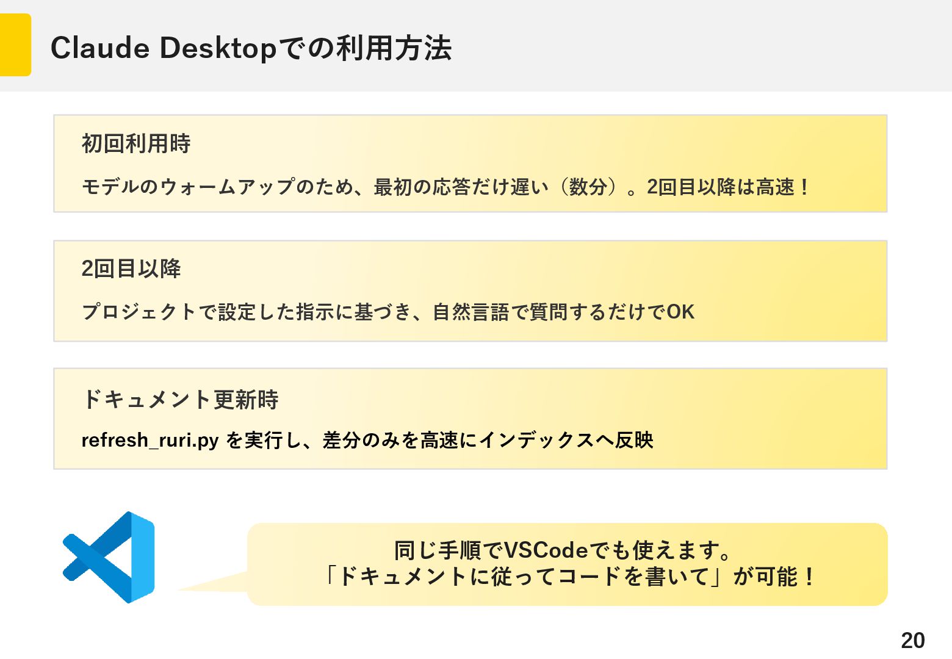Select the 'プロジェクトで設定した指示' sentence
The width and height of the screenshot is (952, 659).
pos(388,312)
